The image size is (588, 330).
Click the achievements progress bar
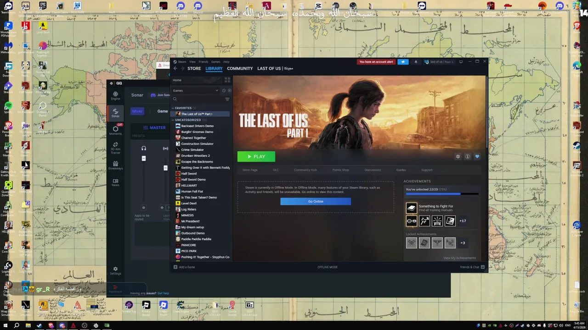[442, 194]
